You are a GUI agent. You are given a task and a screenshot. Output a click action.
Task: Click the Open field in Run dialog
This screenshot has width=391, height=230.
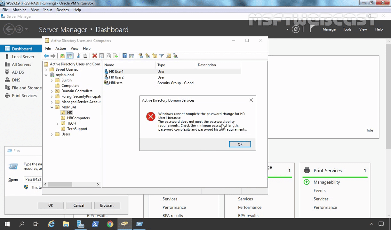click(33, 180)
